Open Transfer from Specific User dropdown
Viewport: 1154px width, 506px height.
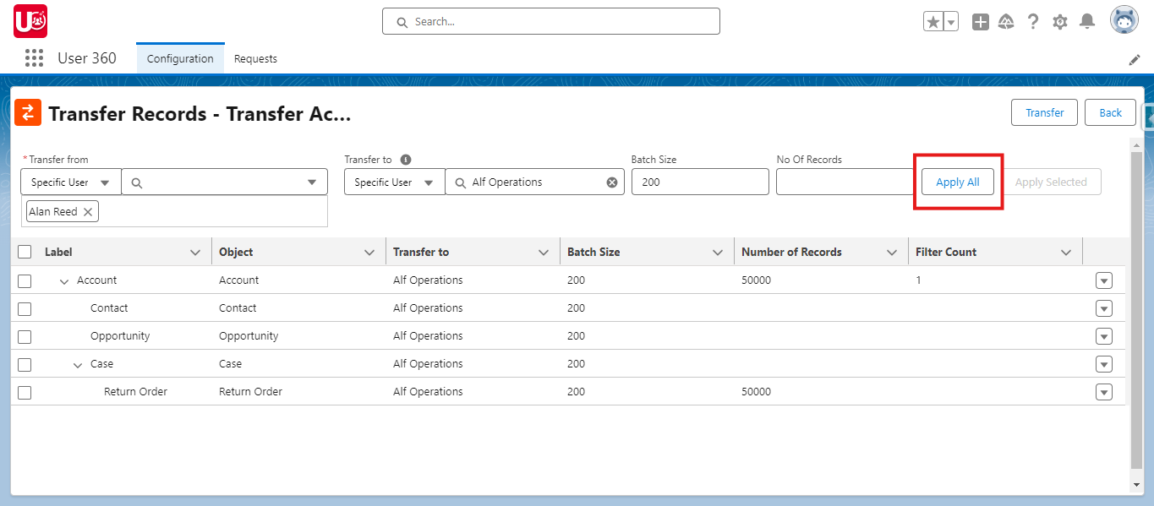71,182
